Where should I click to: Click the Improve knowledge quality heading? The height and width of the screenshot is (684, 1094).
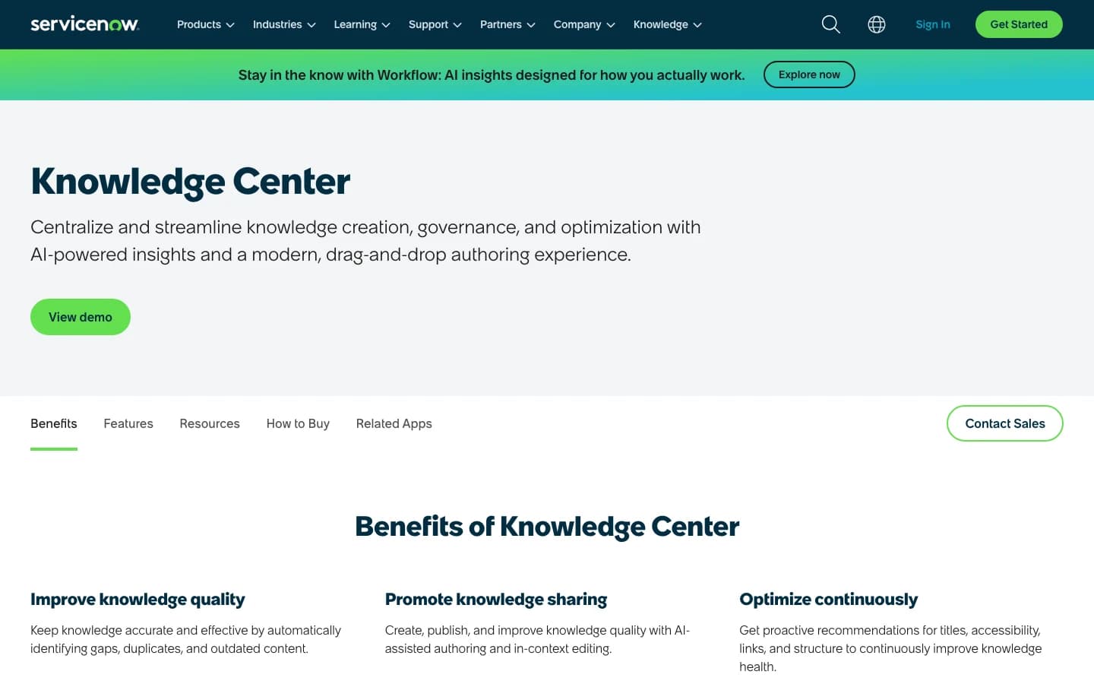pyautogui.click(x=138, y=600)
